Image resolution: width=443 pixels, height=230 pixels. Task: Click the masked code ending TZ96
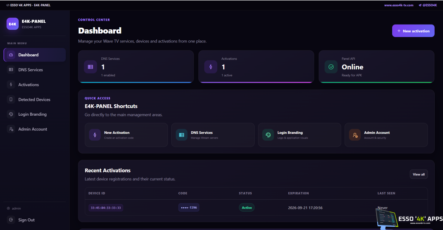click(189, 208)
